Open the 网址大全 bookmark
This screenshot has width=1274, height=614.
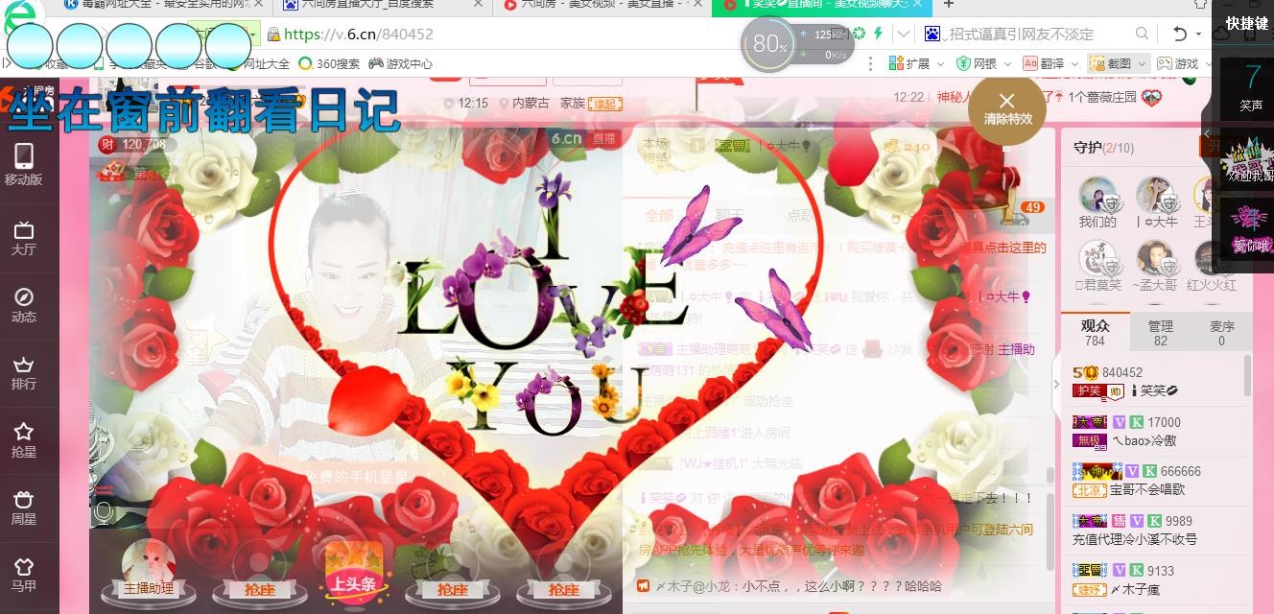click(258, 63)
